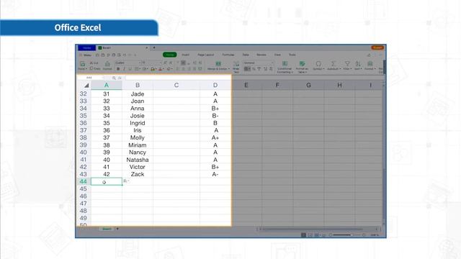Click cell with number 42

point(107,174)
